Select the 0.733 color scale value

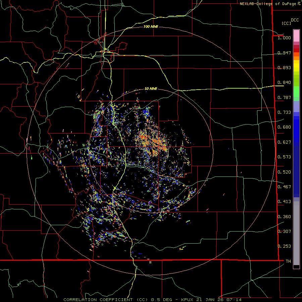[x=284, y=112]
